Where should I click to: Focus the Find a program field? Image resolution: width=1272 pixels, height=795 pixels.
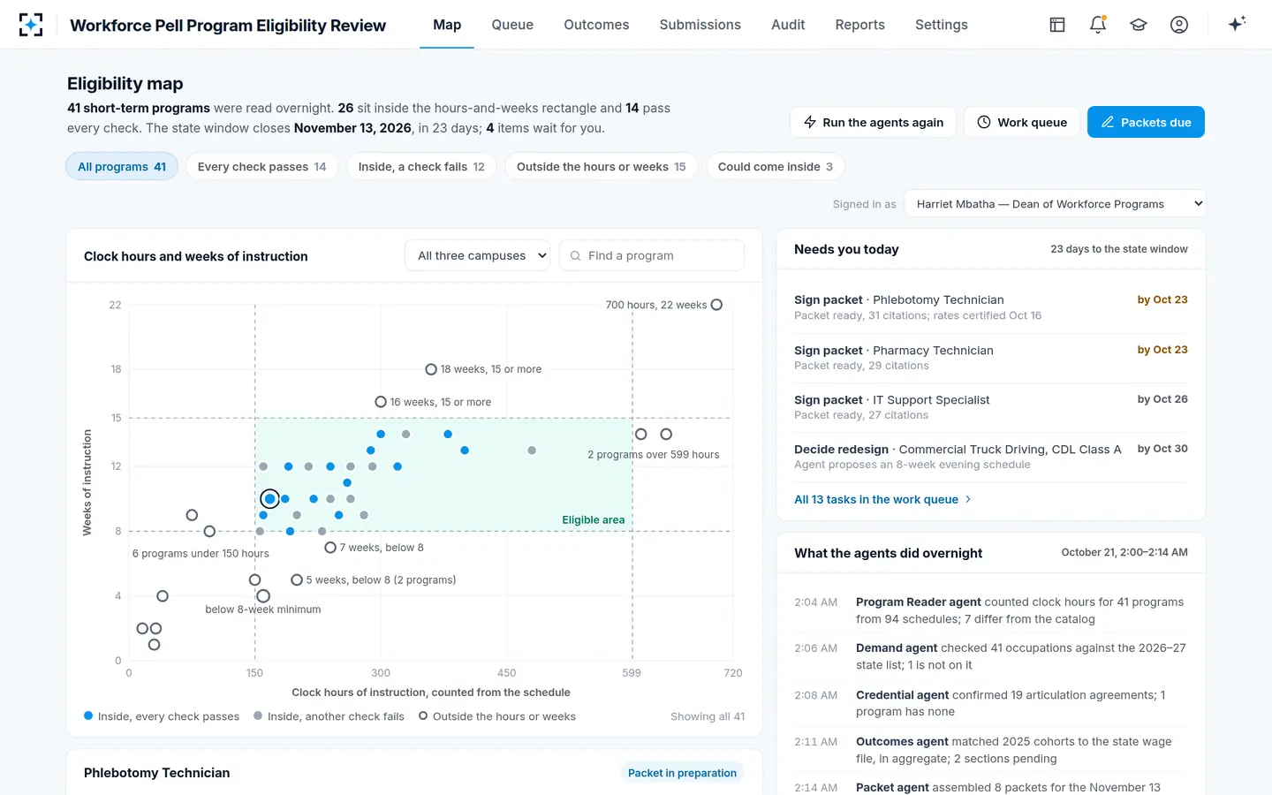[652, 255]
